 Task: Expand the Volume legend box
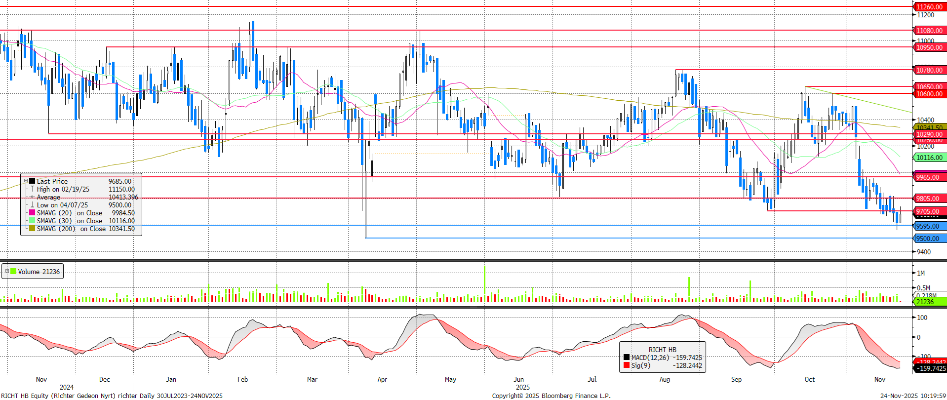click(x=7, y=272)
